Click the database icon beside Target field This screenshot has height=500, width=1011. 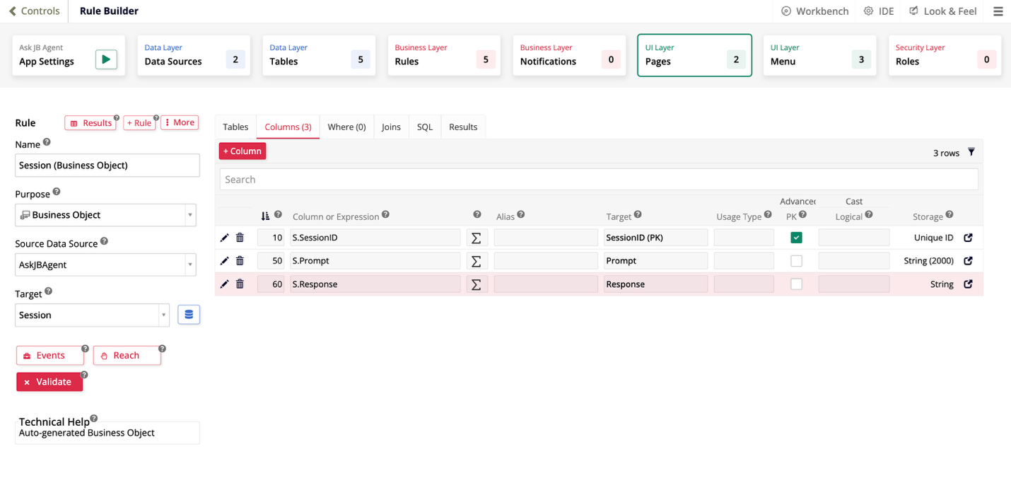click(188, 315)
